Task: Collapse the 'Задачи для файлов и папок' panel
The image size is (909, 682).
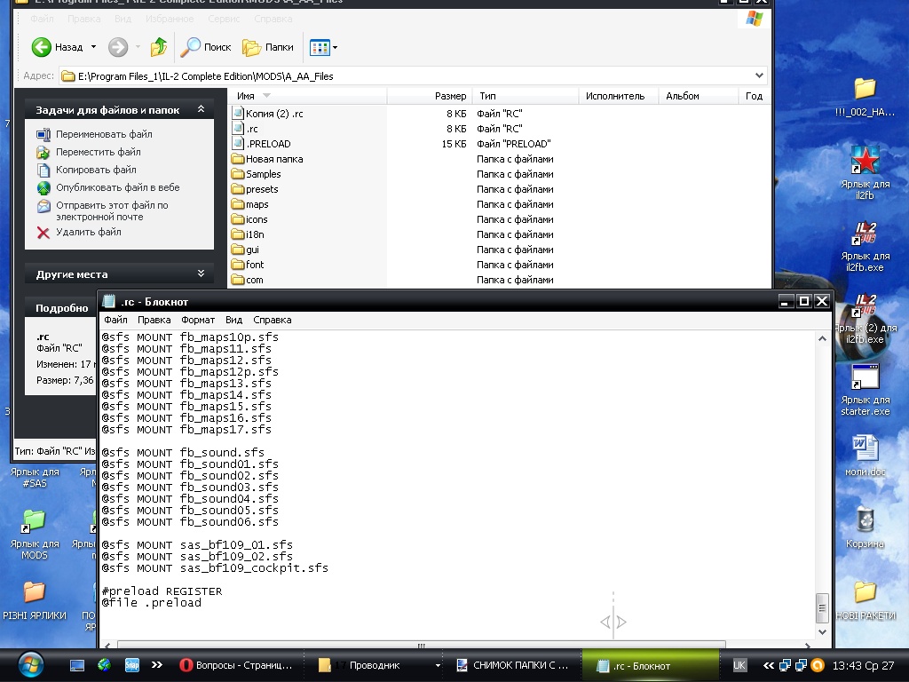Action: 202,109
